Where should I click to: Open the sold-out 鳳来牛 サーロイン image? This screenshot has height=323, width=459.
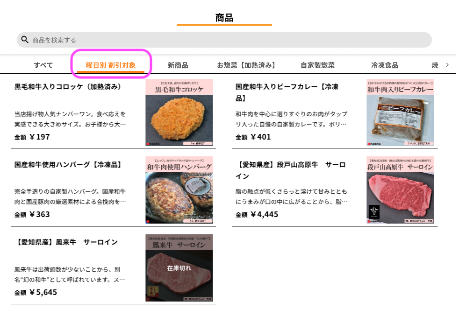click(x=179, y=268)
